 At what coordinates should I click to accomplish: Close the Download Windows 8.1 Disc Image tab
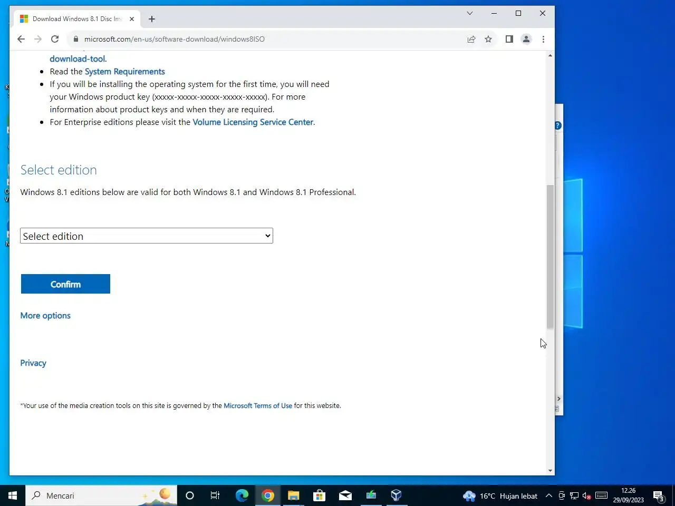pyautogui.click(x=132, y=19)
